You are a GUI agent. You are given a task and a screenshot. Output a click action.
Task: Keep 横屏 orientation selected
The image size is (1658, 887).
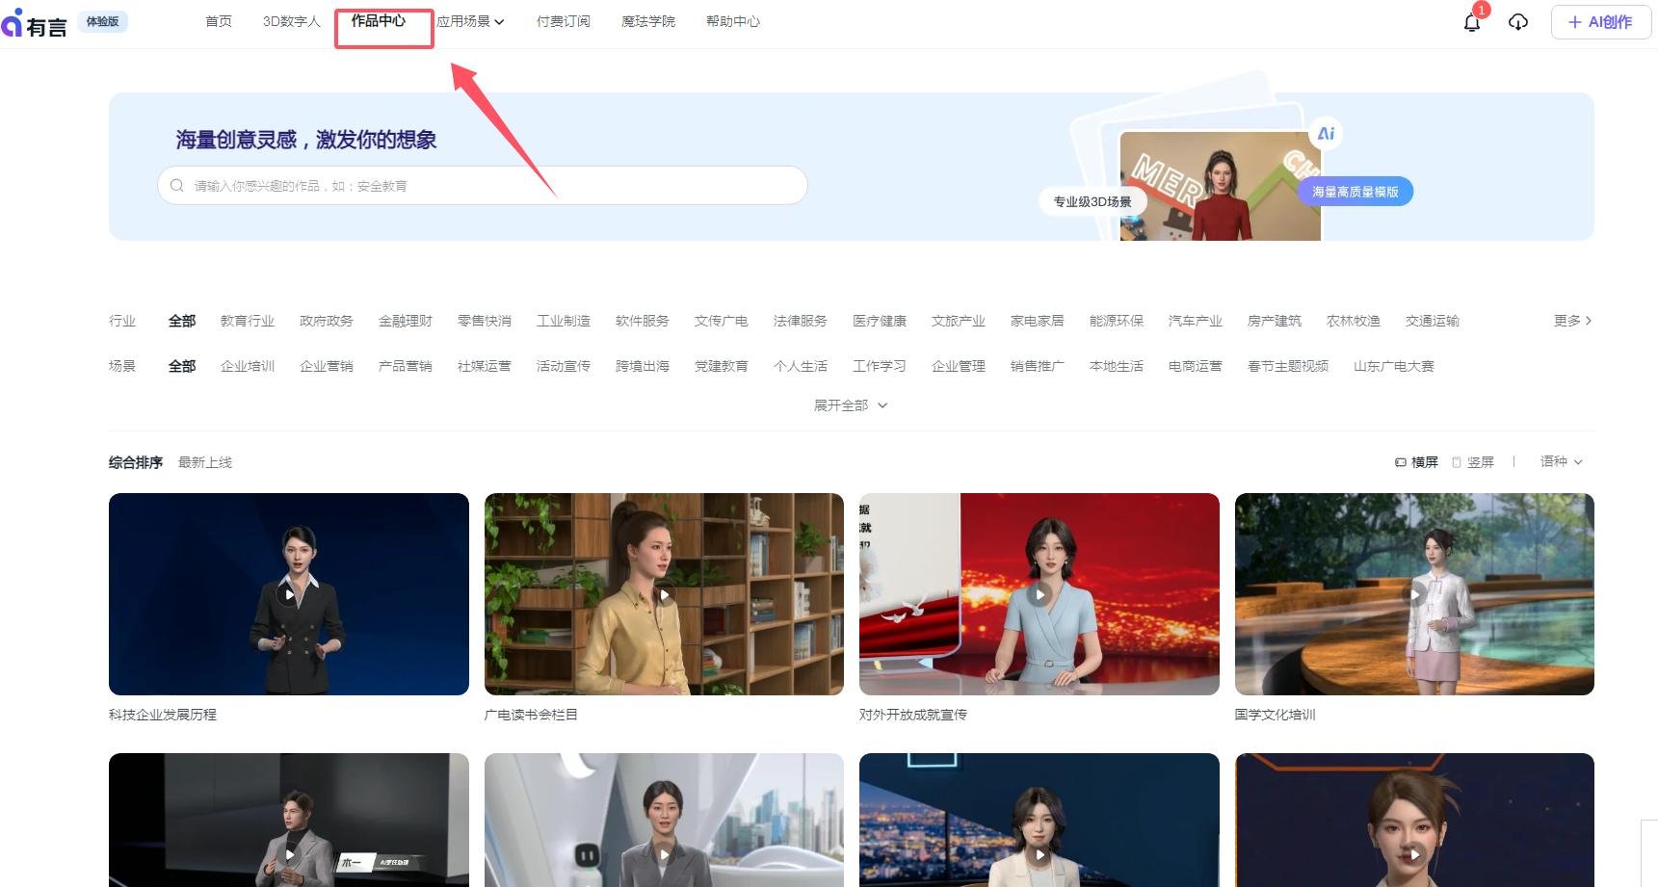point(1418,462)
